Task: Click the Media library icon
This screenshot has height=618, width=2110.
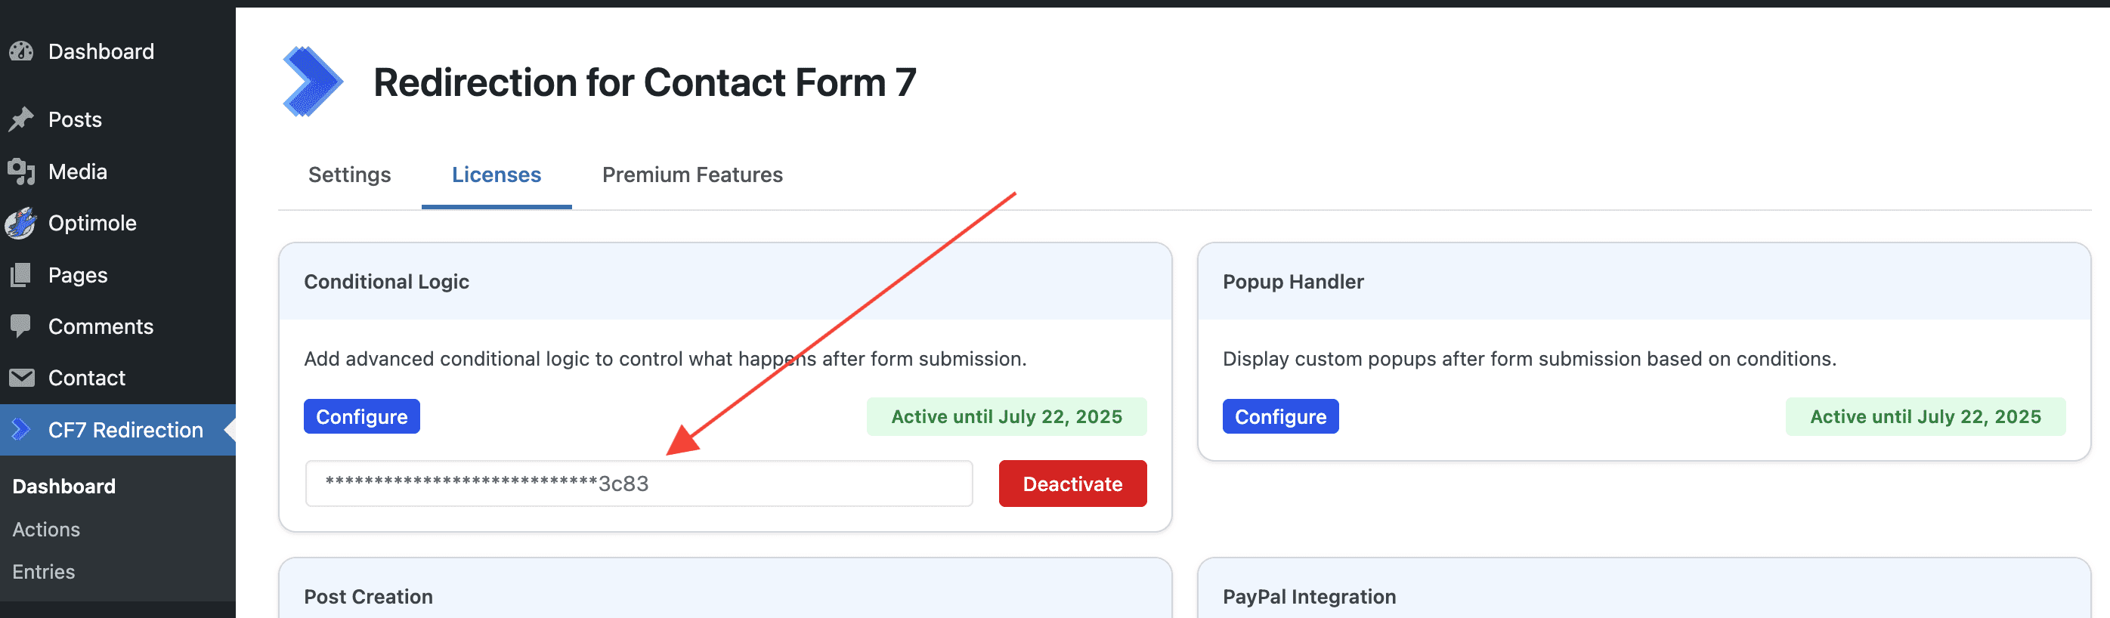Action: (x=21, y=172)
